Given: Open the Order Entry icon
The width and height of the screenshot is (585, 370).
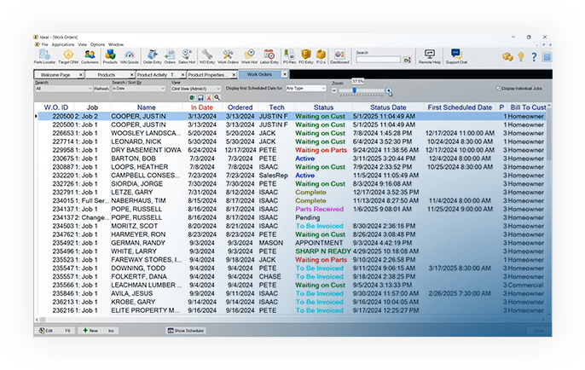Looking at the screenshot, I should point(153,56).
